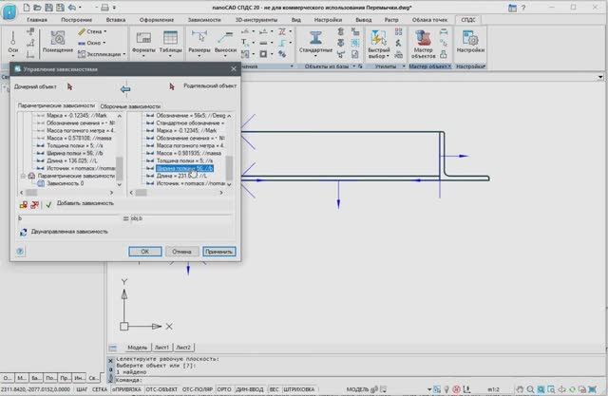Toggle ШАГ snap step mode

(82, 389)
